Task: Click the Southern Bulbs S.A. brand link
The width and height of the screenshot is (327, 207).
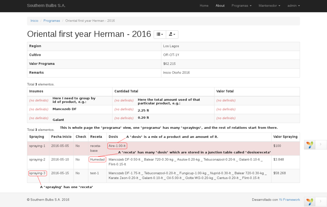Action: 47,6
